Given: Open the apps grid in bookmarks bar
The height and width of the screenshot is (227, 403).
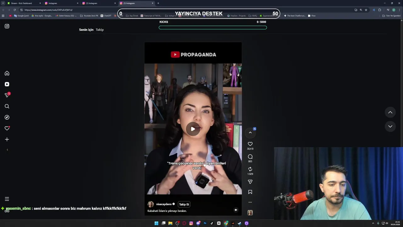Looking at the screenshot, I should (3, 16).
